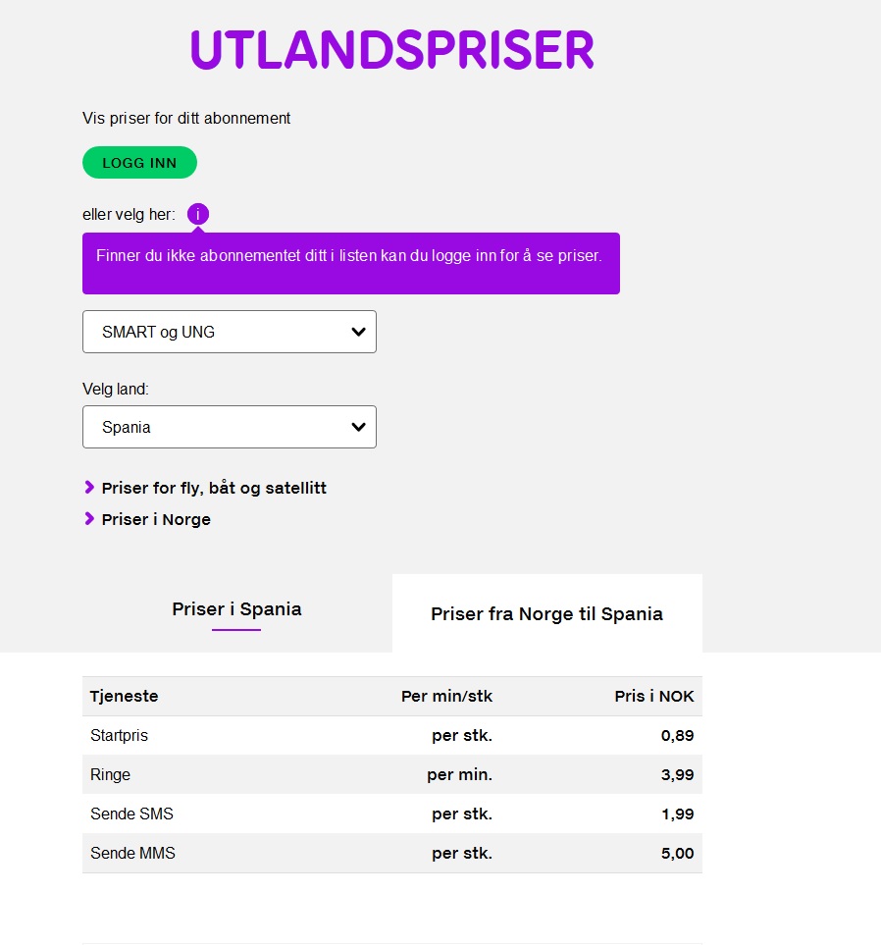Click the Pris i NOK column header
Image resolution: width=881 pixels, height=945 pixels.
click(x=654, y=696)
